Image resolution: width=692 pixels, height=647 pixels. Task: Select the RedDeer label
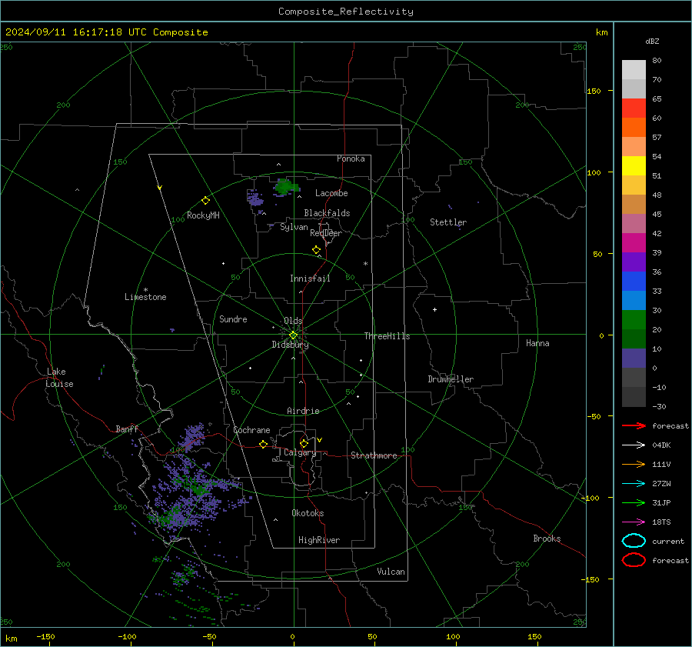click(x=326, y=233)
